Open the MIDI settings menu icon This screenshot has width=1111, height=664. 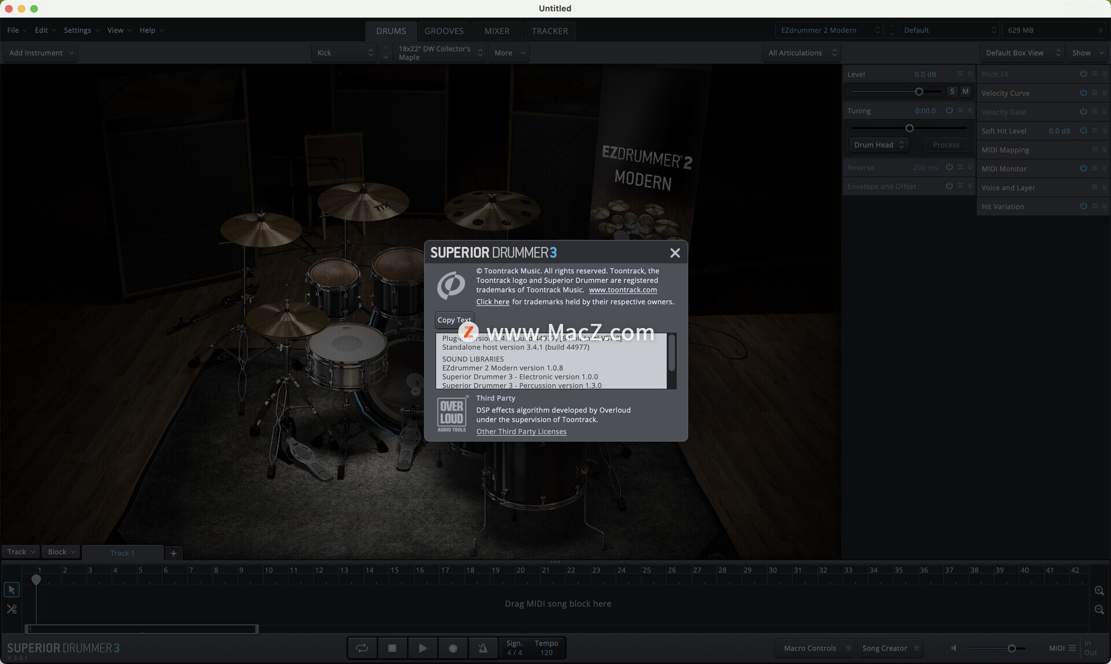tap(1072, 648)
